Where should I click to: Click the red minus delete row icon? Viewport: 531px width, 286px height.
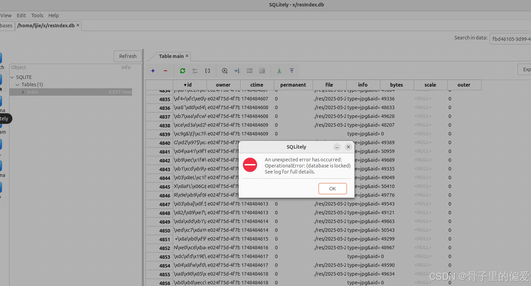coord(165,71)
